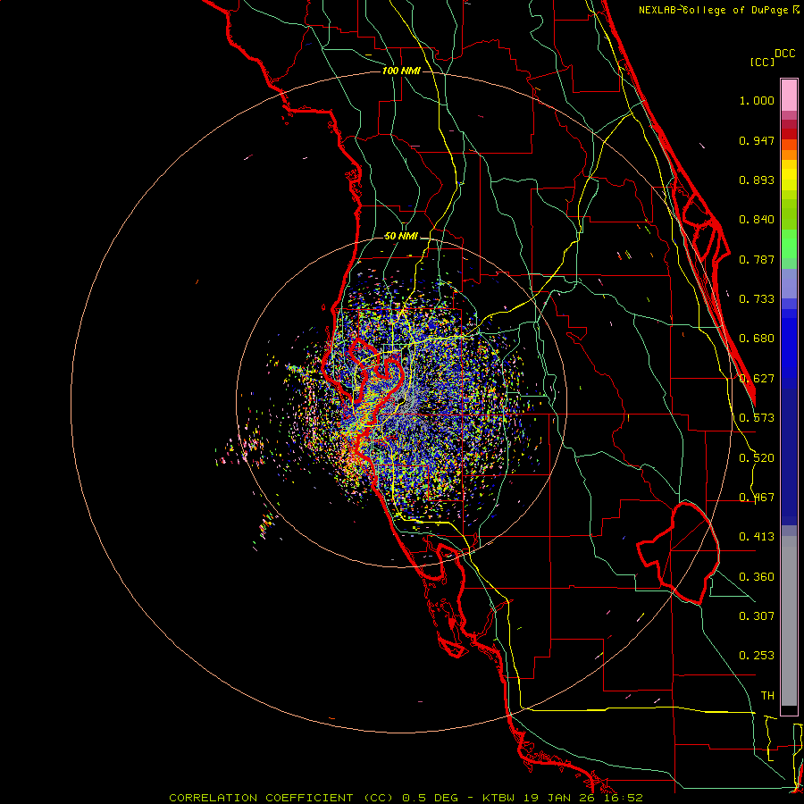Click the 100 NMI range ring label

[401, 71]
